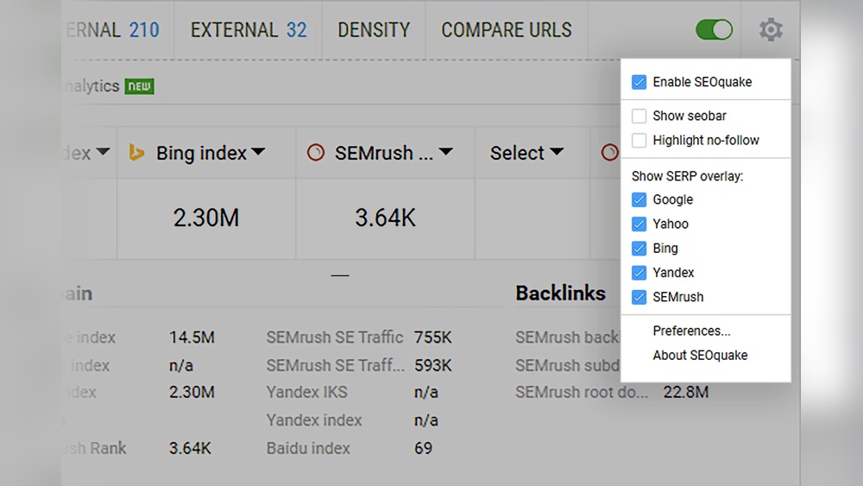Click SEMrush root do... label
The image size is (863, 486).
coord(582,393)
